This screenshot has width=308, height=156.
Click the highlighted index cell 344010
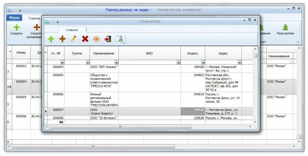pos(193,111)
